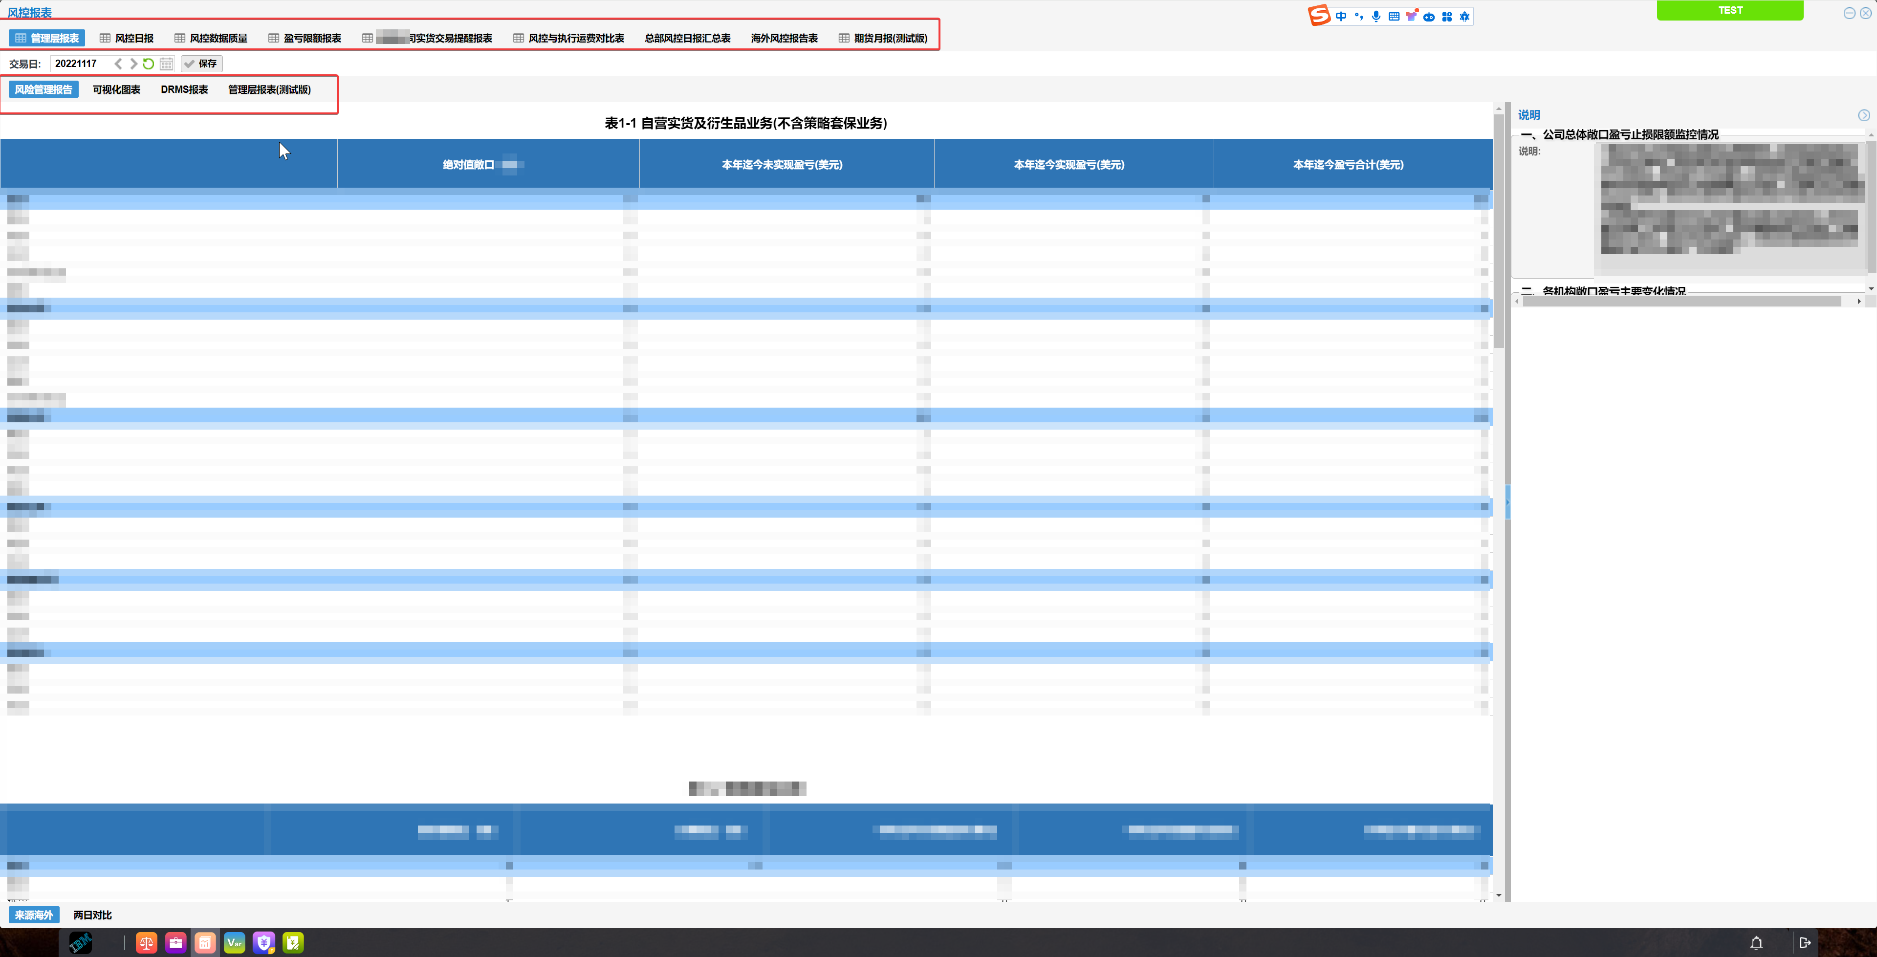Image resolution: width=1877 pixels, height=957 pixels.
Task: Open the 风控数据质量 tab
Action: point(211,38)
